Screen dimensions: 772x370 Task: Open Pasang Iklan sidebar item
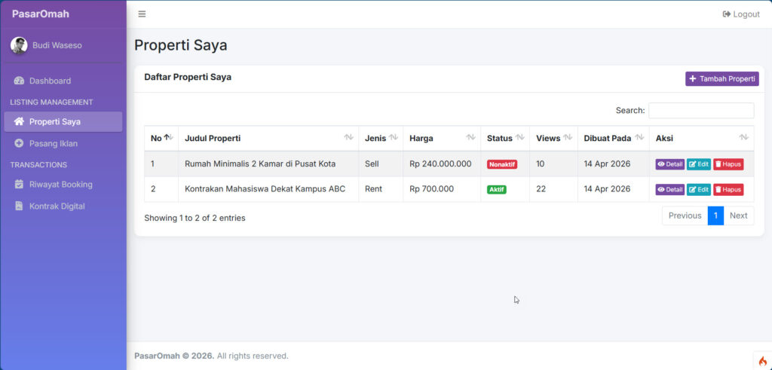click(x=53, y=143)
